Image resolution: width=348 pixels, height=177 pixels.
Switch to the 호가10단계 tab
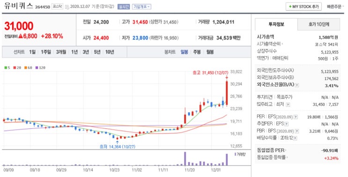click(318, 24)
